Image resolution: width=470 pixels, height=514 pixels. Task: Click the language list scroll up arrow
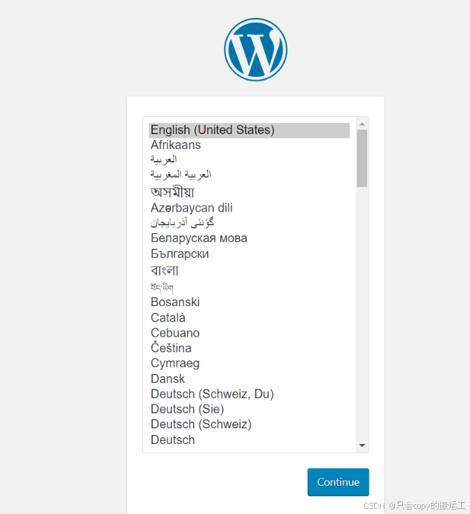pyautogui.click(x=362, y=124)
